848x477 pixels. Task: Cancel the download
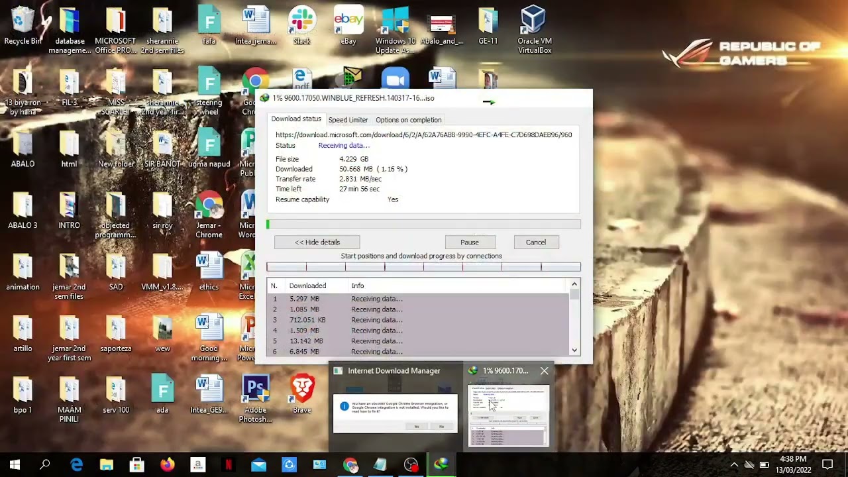point(536,242)
